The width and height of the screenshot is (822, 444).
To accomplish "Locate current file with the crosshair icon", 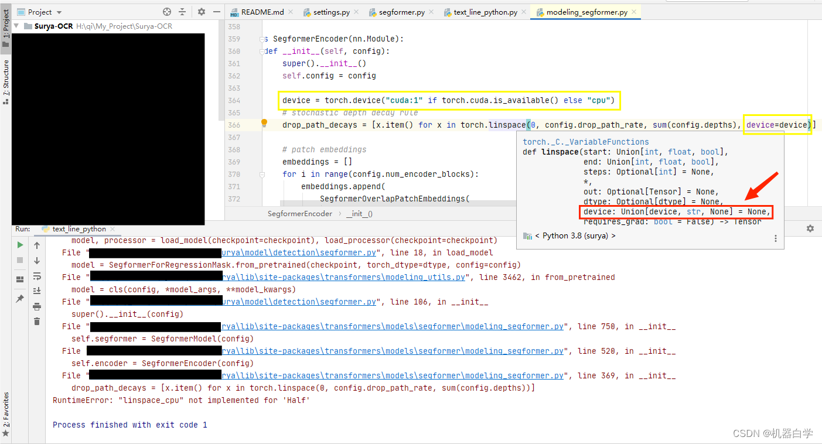I will click(167, 12).
